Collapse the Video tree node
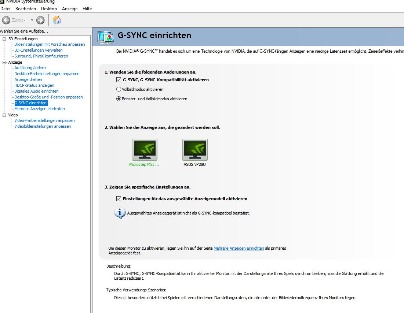Screen dimensions: 404x313 [4, 115]
